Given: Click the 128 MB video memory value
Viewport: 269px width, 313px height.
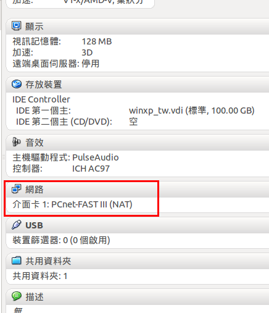Looking at the screenshot, I should pos(97,41).
